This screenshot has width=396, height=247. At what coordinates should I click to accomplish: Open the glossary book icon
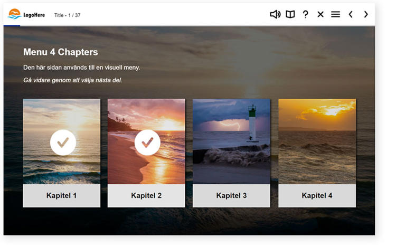(x=290, y=15)
